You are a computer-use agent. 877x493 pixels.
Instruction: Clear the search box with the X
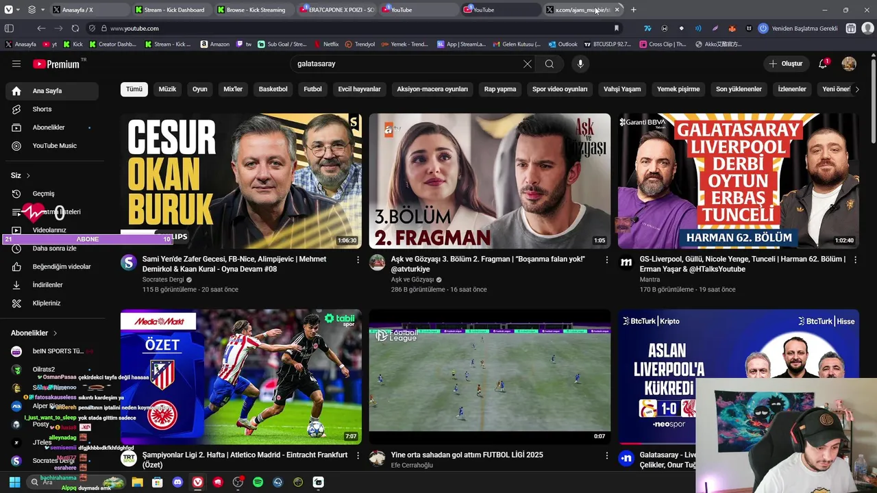pyautogui.click(x=528, y=64)
